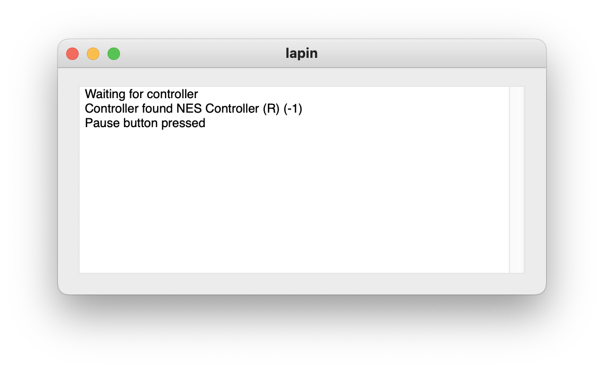The image size is (604, 371).
Task: Click the vertical scrollbar track of log
Action: click(517, 180)
